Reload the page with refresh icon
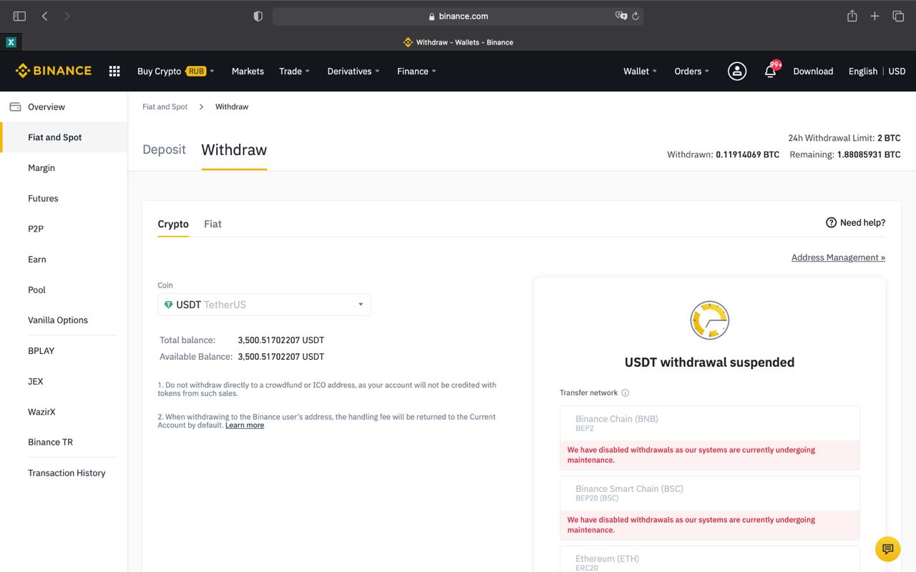The width and height of the screenshot is (916, 572). (x=635, y=16)
